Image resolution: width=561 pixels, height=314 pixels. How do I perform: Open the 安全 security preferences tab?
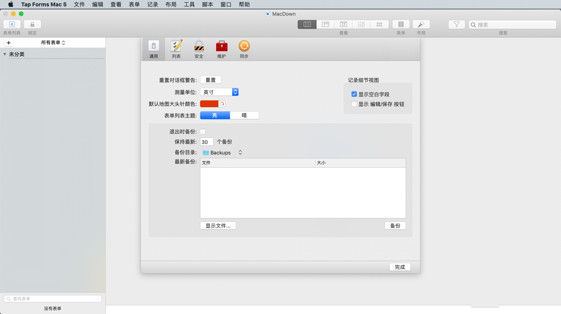199,49
